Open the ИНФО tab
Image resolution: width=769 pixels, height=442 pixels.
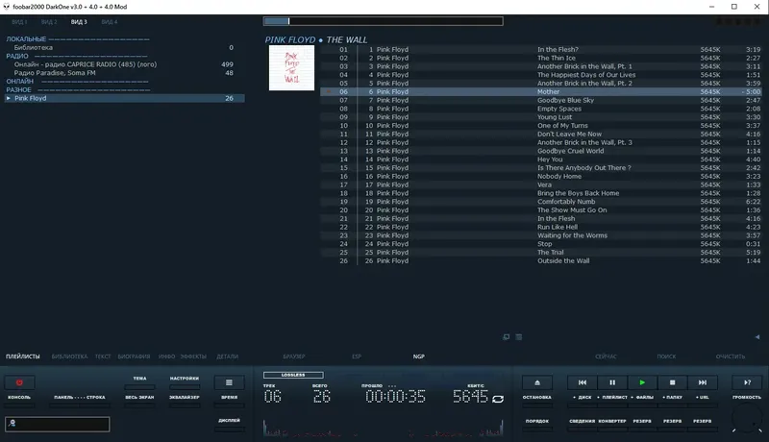(166, 356)
